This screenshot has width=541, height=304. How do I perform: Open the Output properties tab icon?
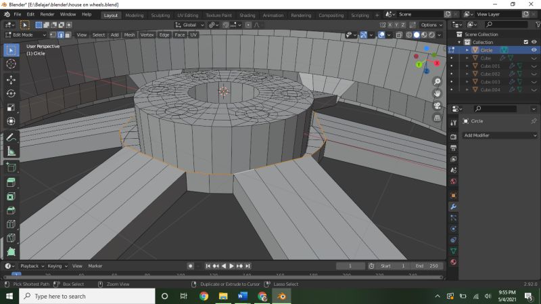tap(453, 148)
